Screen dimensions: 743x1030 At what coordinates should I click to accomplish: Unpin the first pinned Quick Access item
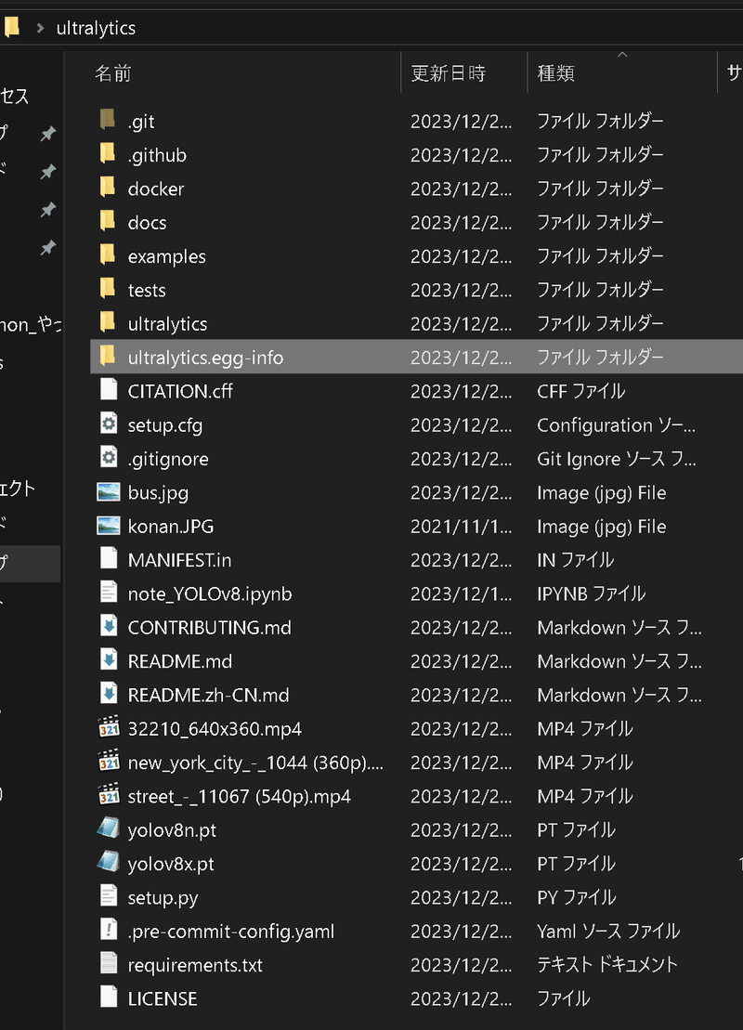pos(47,134)
